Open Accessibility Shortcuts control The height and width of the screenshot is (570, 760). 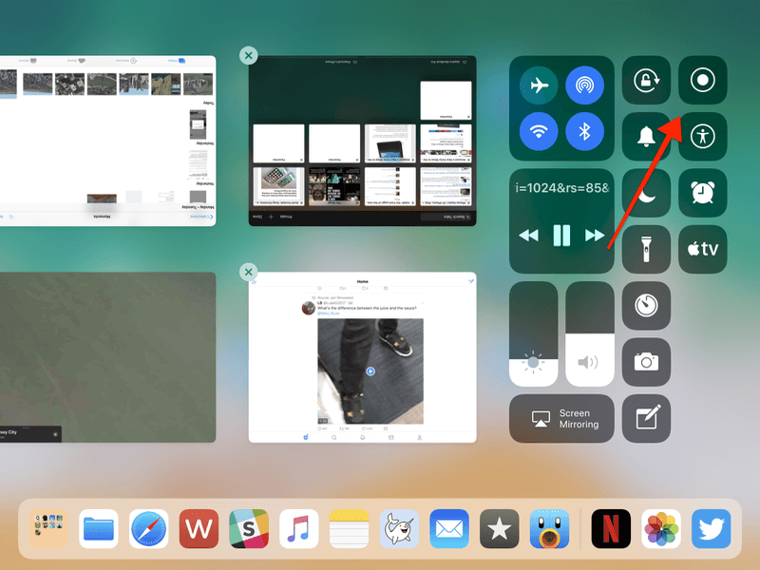pos(702,137)
